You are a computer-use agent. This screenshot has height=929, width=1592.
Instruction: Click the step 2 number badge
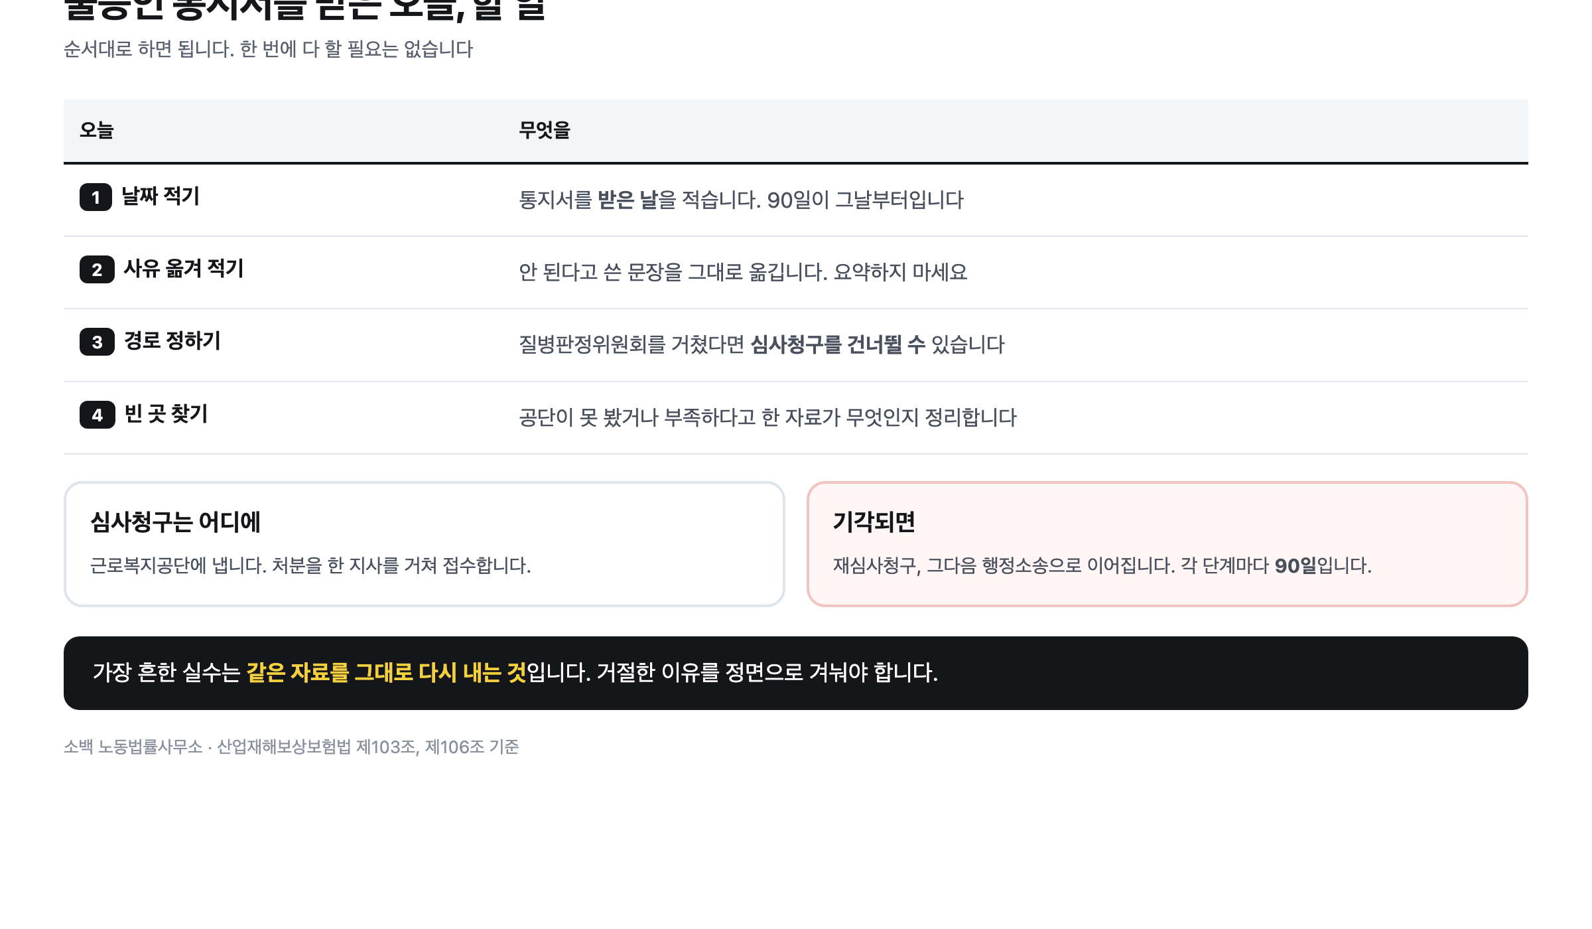point(97,270)
